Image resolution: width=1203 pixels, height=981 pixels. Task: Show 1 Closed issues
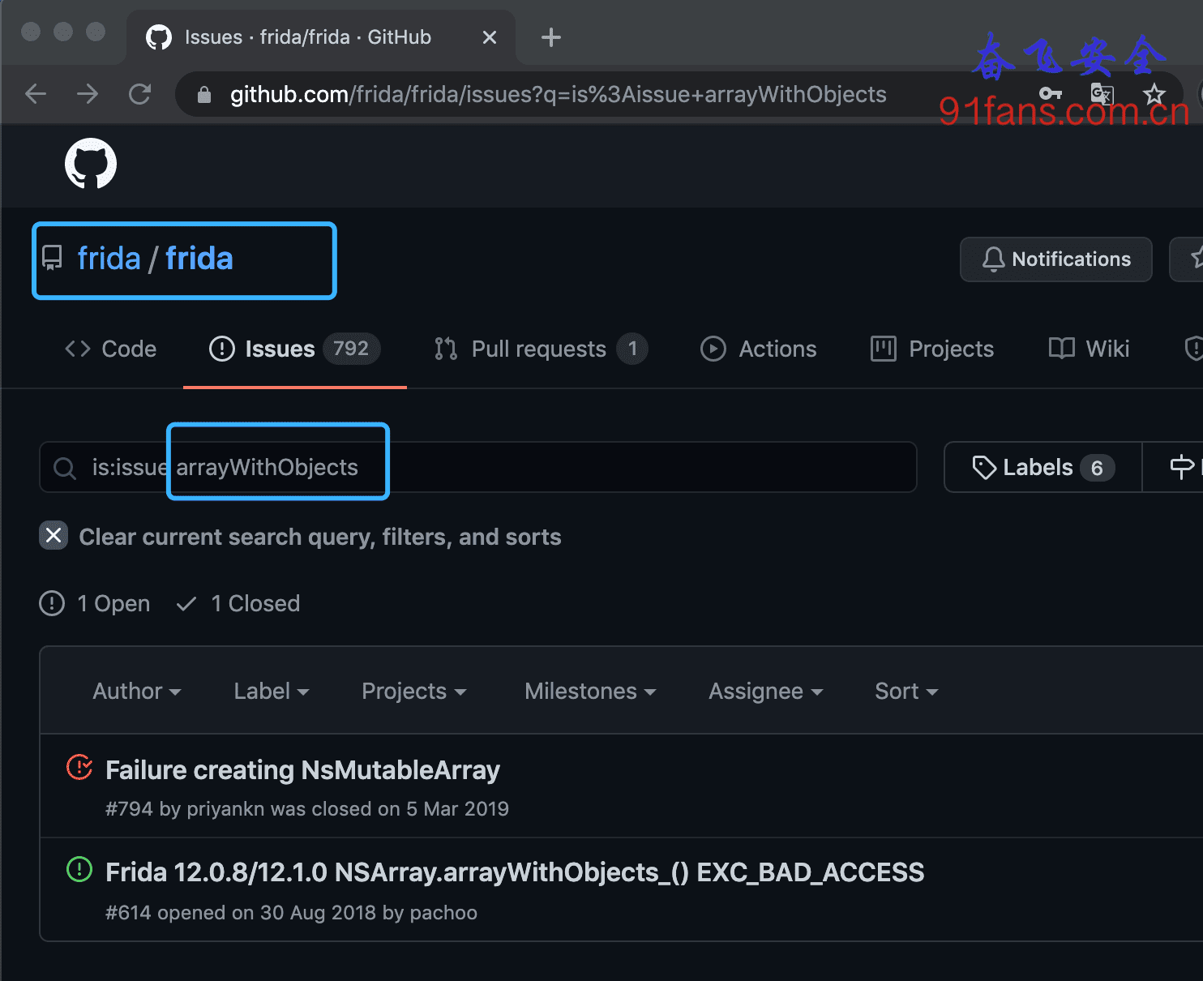click(238, 603)
